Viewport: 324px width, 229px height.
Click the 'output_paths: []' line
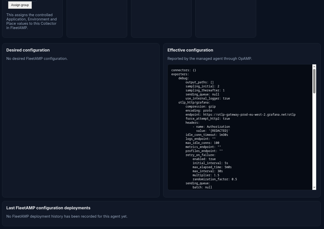tap(200, 82)
